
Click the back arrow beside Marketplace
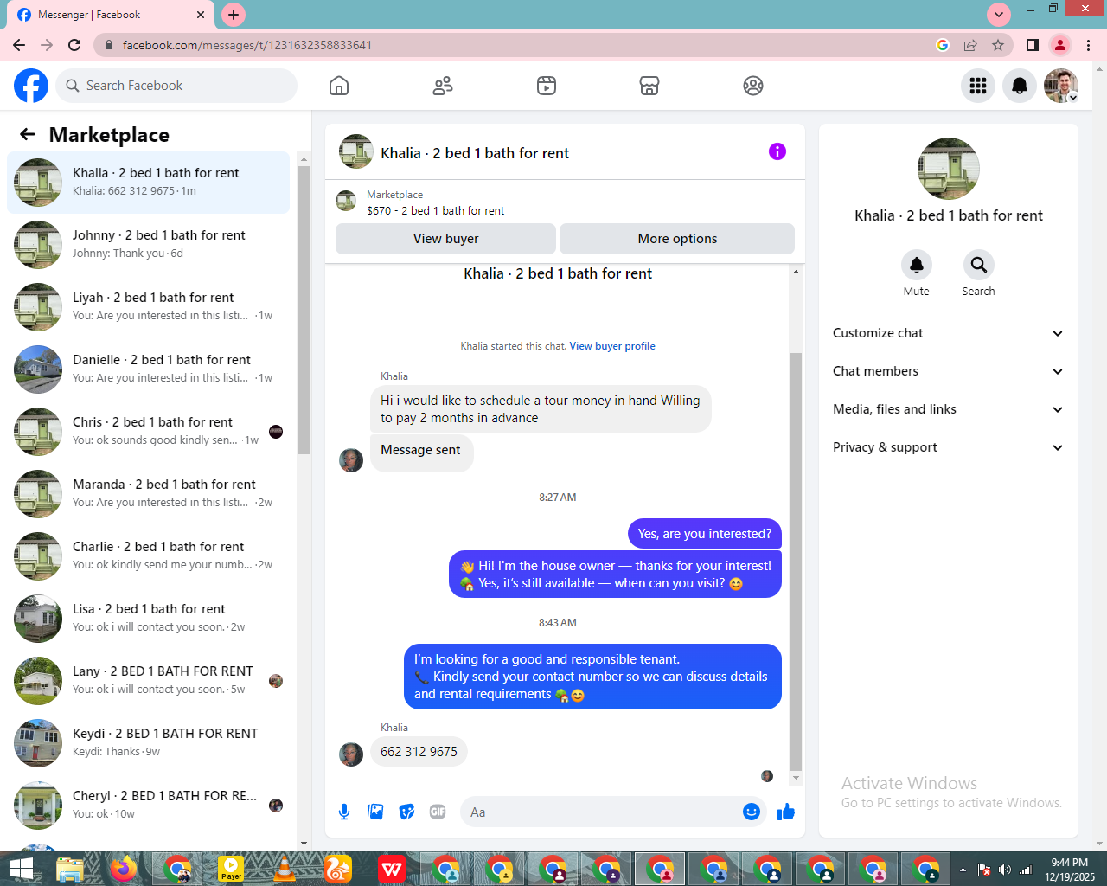tap(28, 134)
